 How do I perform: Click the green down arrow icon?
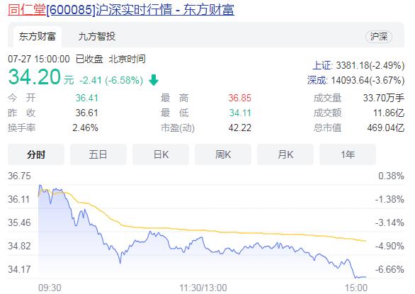coord(154,80)
